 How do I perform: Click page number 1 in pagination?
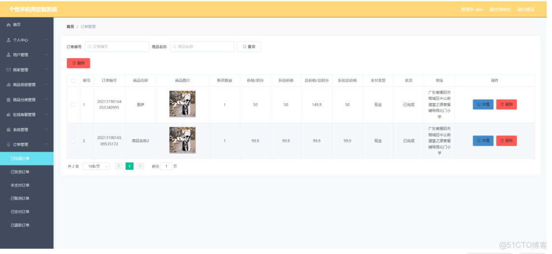(x=130, y=166)
